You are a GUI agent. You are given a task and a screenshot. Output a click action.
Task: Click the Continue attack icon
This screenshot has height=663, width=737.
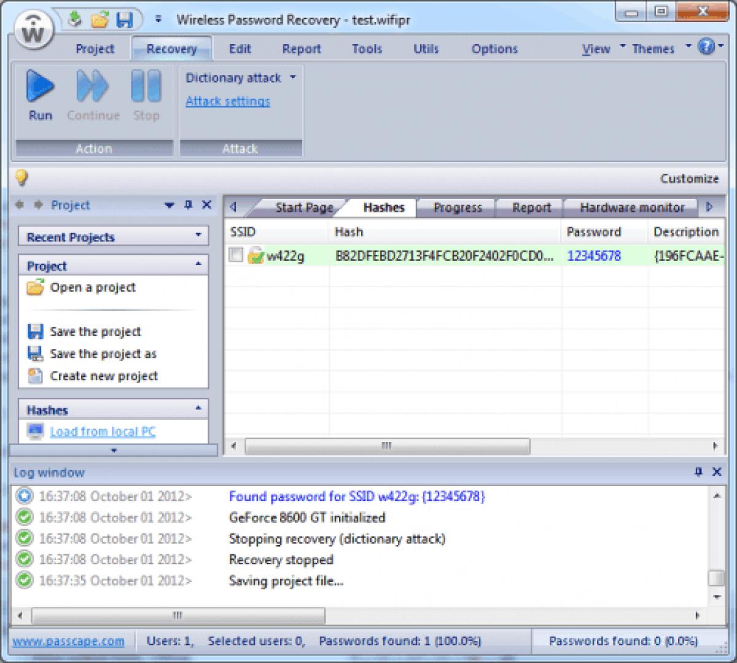tap(92, 92)
